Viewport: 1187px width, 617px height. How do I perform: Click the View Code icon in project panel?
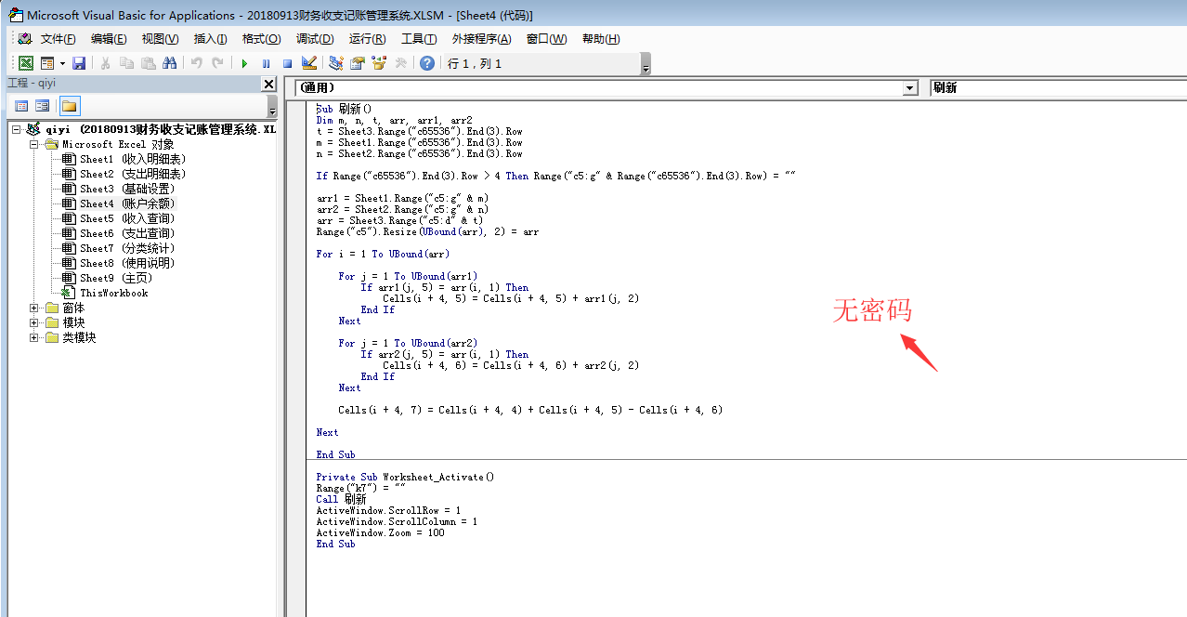coord(21,106)
